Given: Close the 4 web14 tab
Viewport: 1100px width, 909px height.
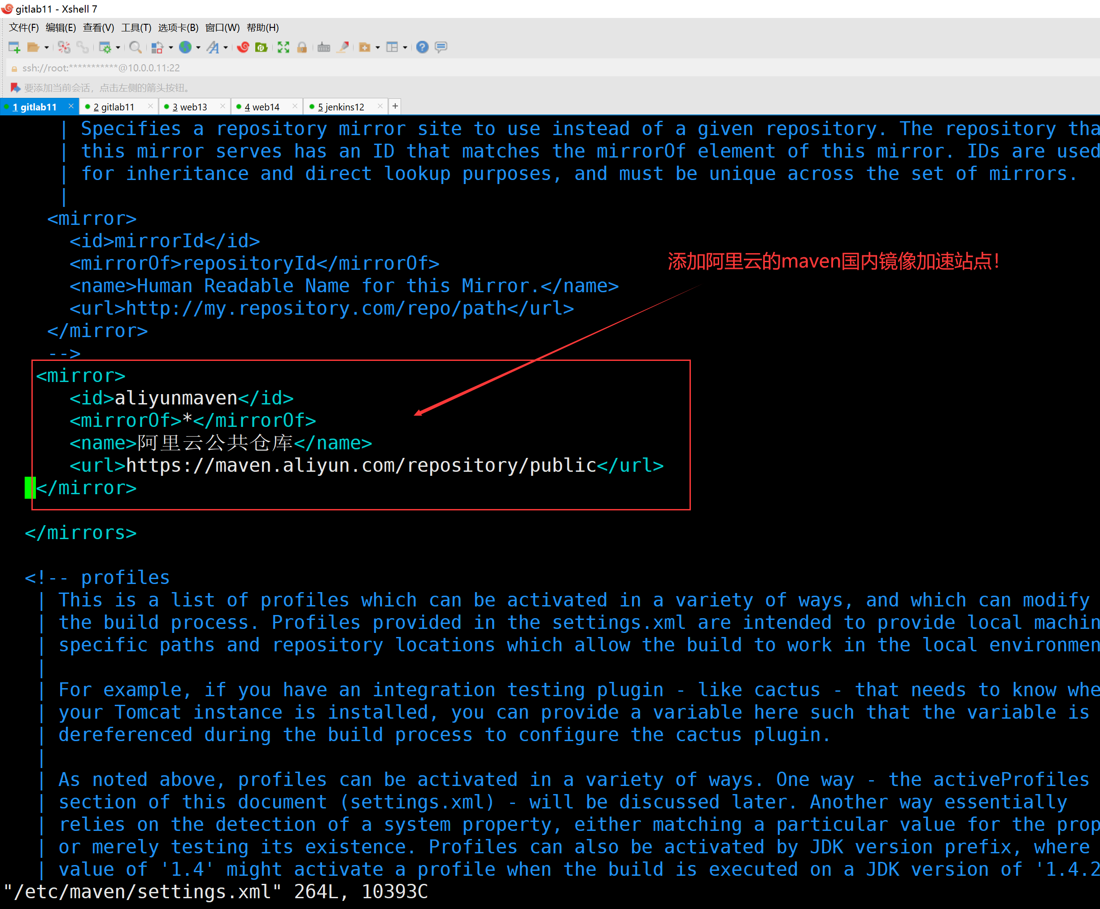Looking at the screenshot, I should (x=295, y=106).
